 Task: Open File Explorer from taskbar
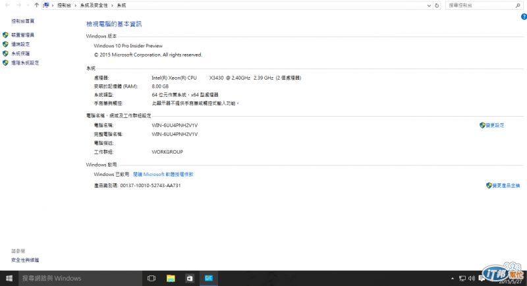point(171,278)
